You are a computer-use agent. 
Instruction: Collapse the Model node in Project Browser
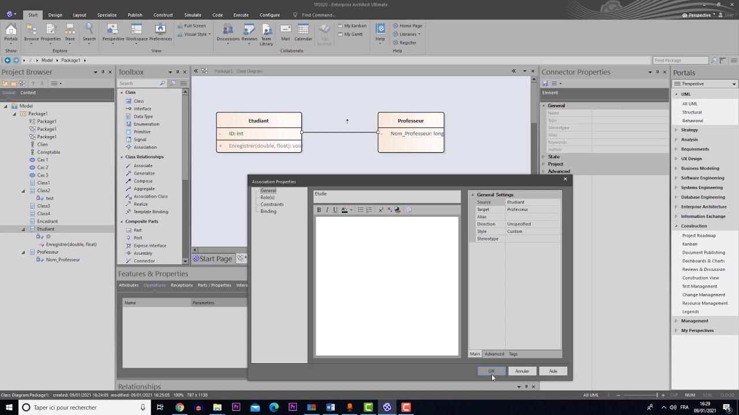6,106
